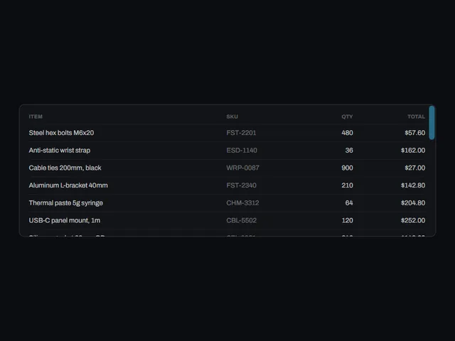
Task: Select Cable ties 200mm, black item
Action: [x=65, y=168]
